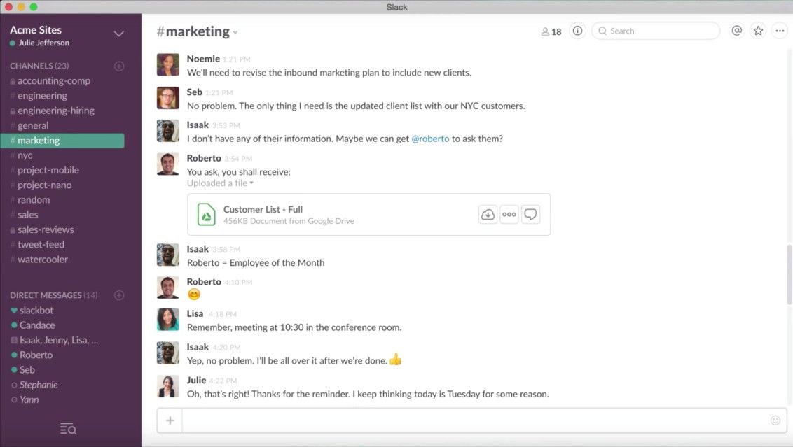Star the marketing channel

point(758,30)
